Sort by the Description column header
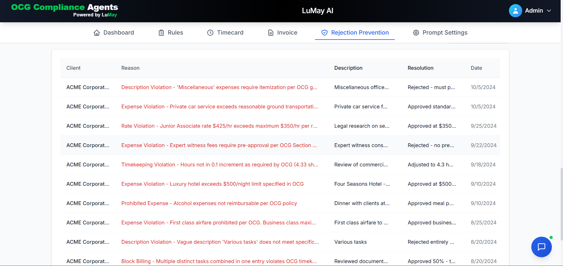Image resolution: width=563 pixels, height=266 pixels. point(348,68)
